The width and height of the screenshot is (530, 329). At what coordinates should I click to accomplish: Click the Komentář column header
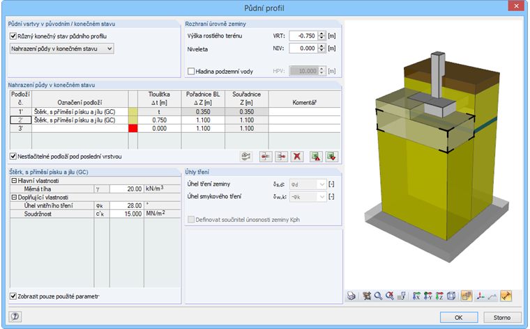(x=305, y=99)
